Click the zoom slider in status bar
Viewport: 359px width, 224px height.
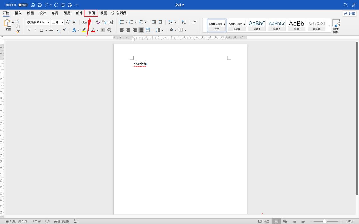point(325,221)
